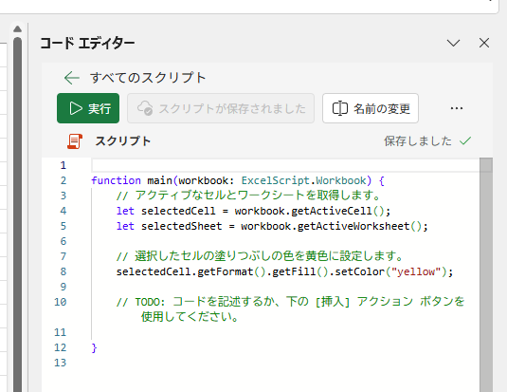
Task: Click the green saved checkmark icon
Action: 465,140
